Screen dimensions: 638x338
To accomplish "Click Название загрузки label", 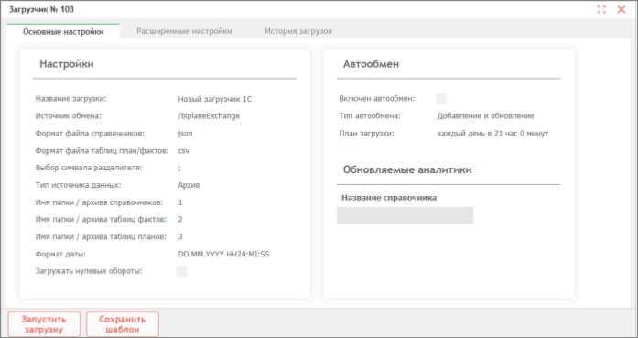I will click(70, 99).
